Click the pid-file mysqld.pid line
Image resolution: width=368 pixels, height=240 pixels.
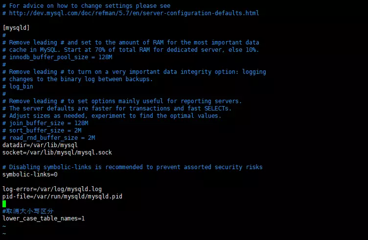[62, 196]
